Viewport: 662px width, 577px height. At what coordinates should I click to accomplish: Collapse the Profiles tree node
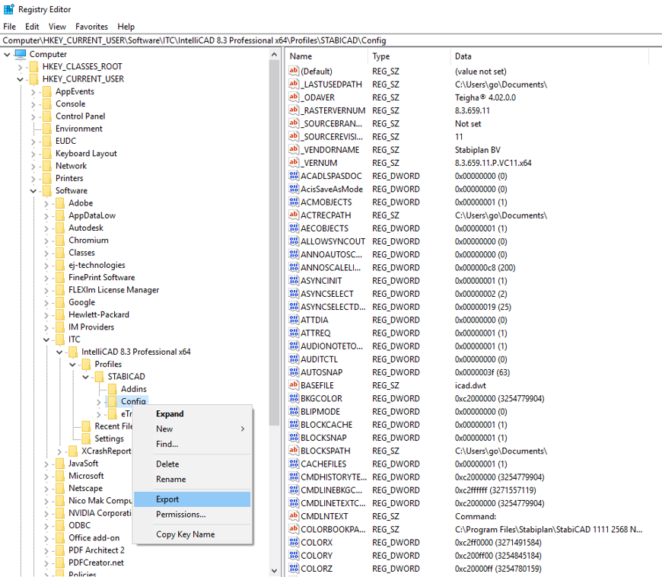pyautogui.click(x=72, y=365)
